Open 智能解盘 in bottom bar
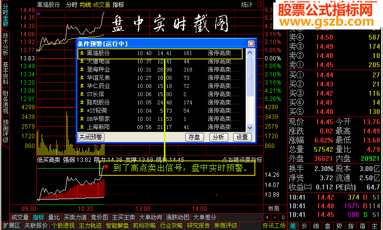This screenshot has height=230, width=383. (117, 225)
